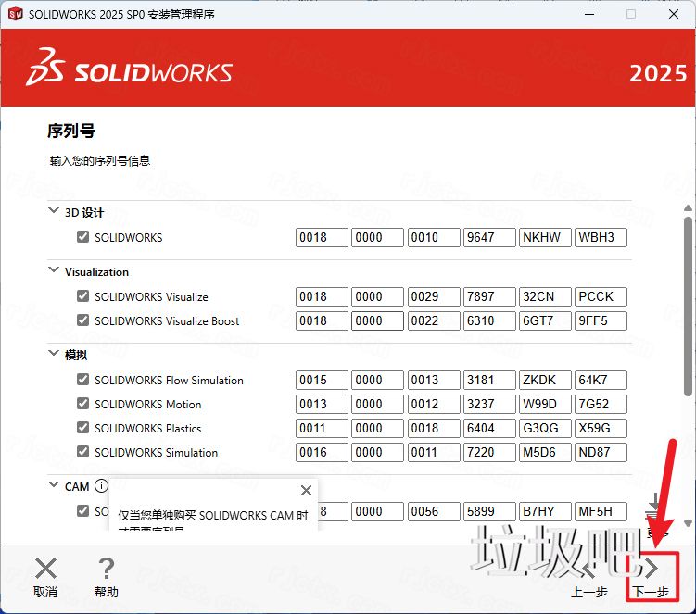Click Simulation serial field containing 0016
Image resolution: width=696 pixels, height=614 pixels.
pos(322,453)
